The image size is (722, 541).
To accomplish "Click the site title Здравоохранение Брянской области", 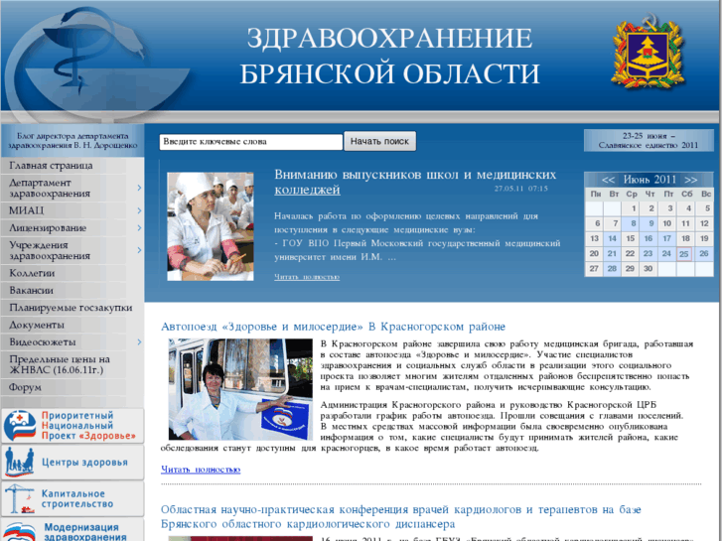I will pos(390,56).
